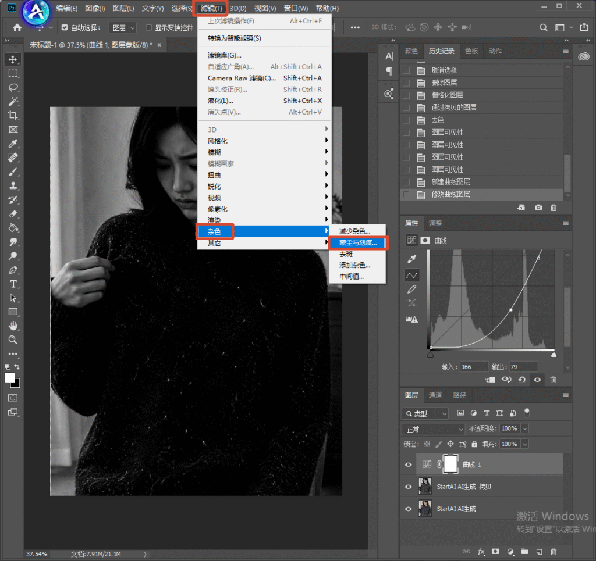Open the 不透明度 opacity dropdown arrow

coord(525,428)
